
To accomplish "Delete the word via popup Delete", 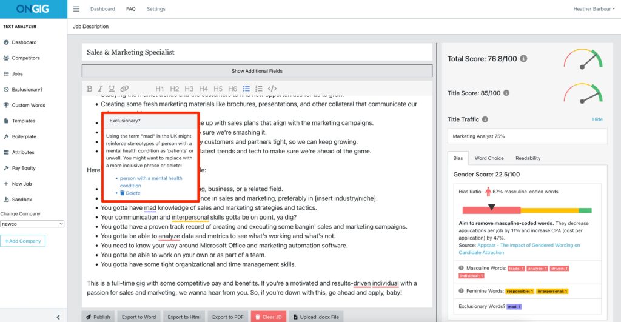I will [130, 193].
